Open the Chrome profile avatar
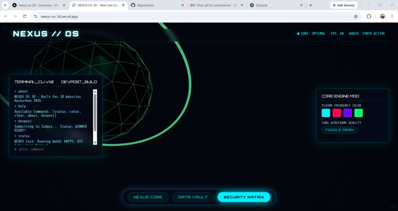The width and height of the screenshot is (398, 211). [x=382, y=16]
